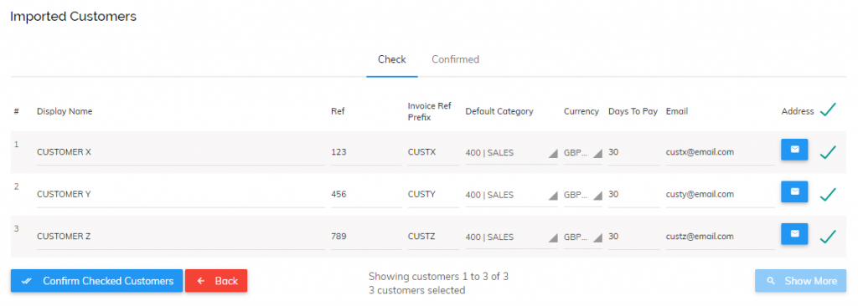The width and height of the screenshot is (858, 306).
Task: Open GBP currency dropdown for CUSTOMER X
Action: pos(583,153)
